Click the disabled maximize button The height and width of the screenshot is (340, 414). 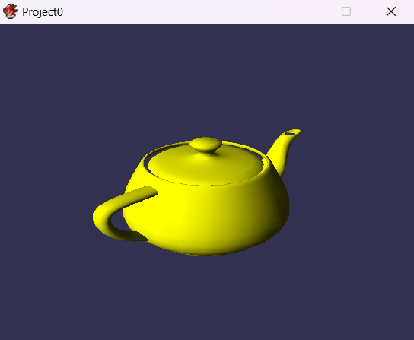pyautogui.click(x=346, y=11)
